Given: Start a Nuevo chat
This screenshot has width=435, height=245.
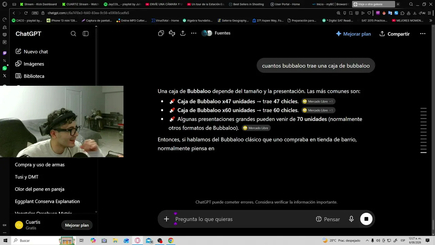Looking at the screenshot, I should tap(32, 52).
